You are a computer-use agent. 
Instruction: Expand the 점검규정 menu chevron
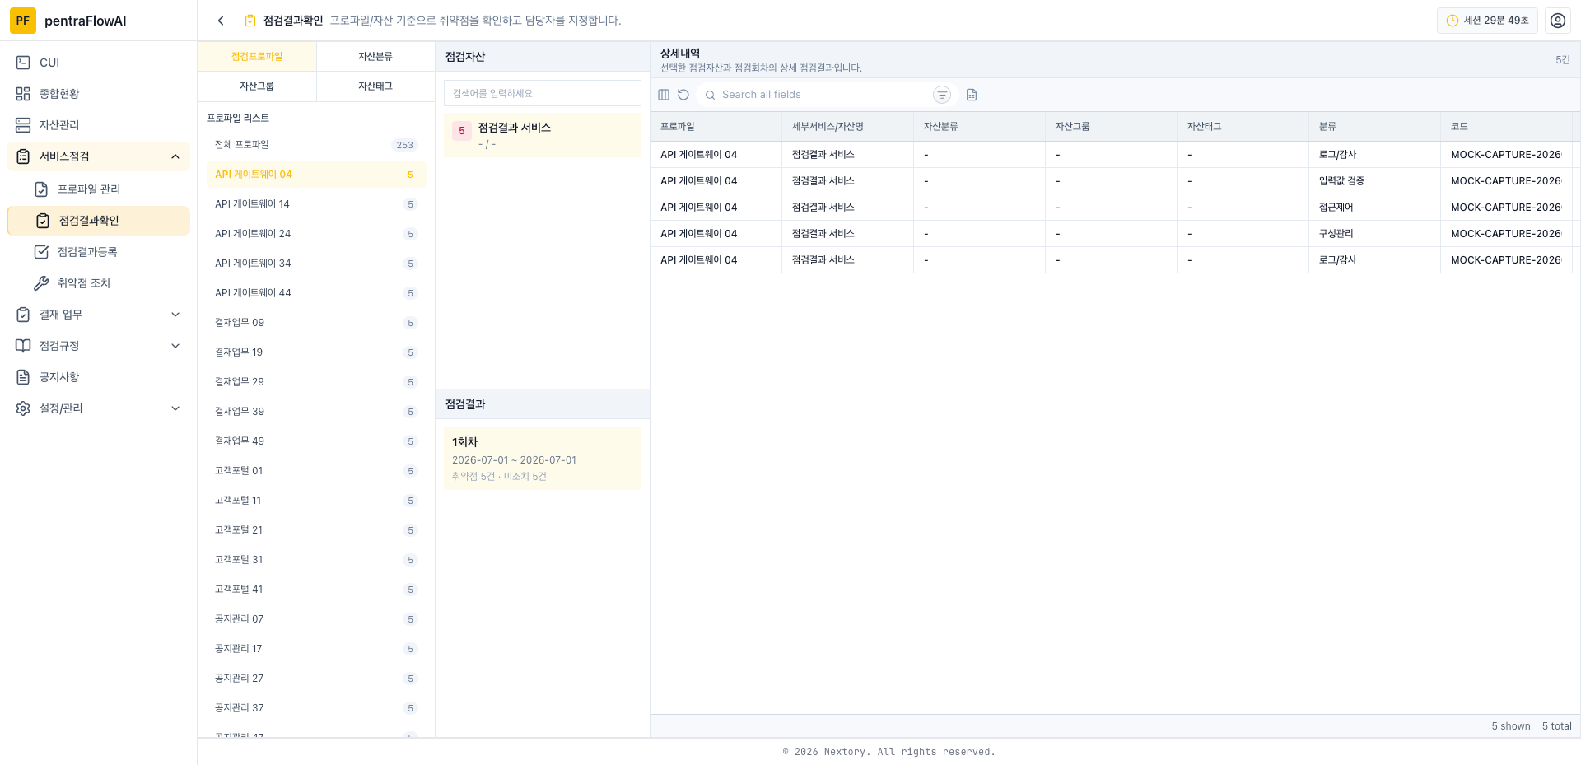click(175, 346)
